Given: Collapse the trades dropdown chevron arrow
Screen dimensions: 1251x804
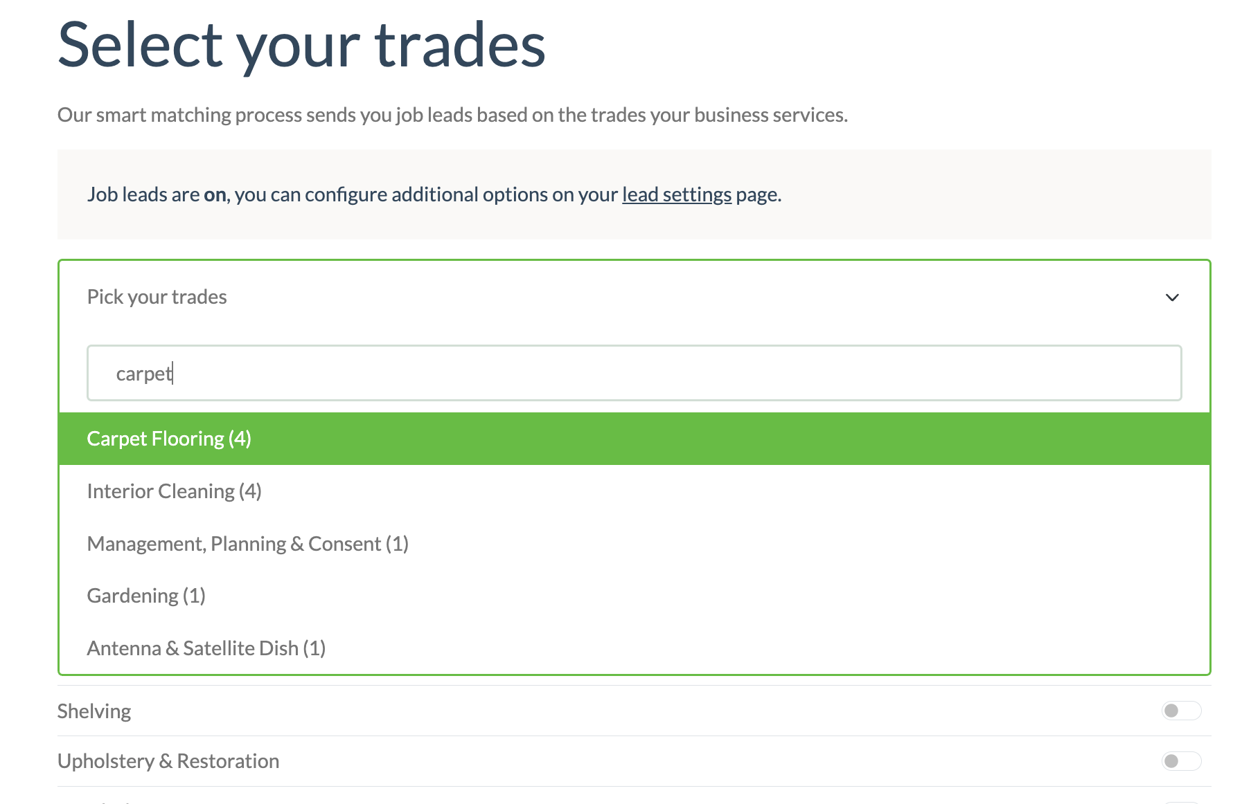Looking at the screenshot, I should (x=1172, y=298).
